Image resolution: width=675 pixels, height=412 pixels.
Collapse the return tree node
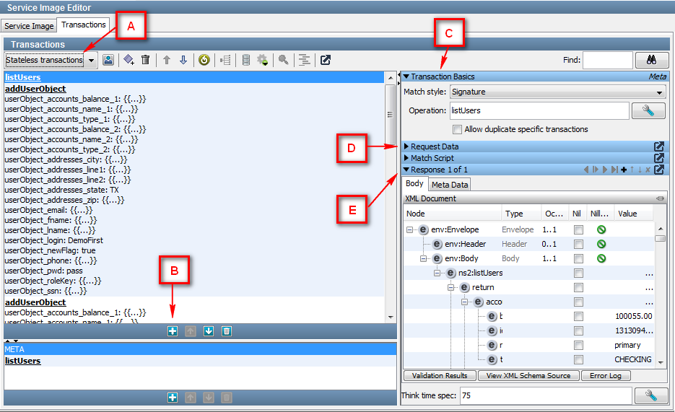[x=450, y=287]
